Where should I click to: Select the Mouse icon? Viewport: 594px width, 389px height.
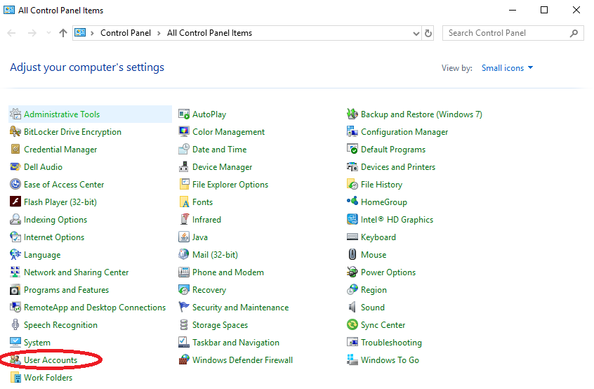tap(352, 255)
